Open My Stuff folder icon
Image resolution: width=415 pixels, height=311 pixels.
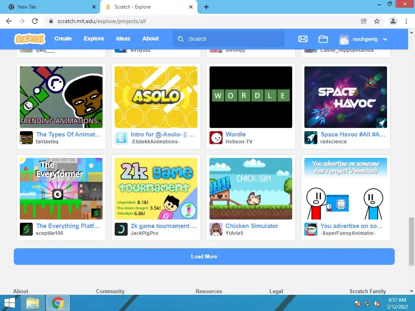pyautogui.click(x=323, y=39)
